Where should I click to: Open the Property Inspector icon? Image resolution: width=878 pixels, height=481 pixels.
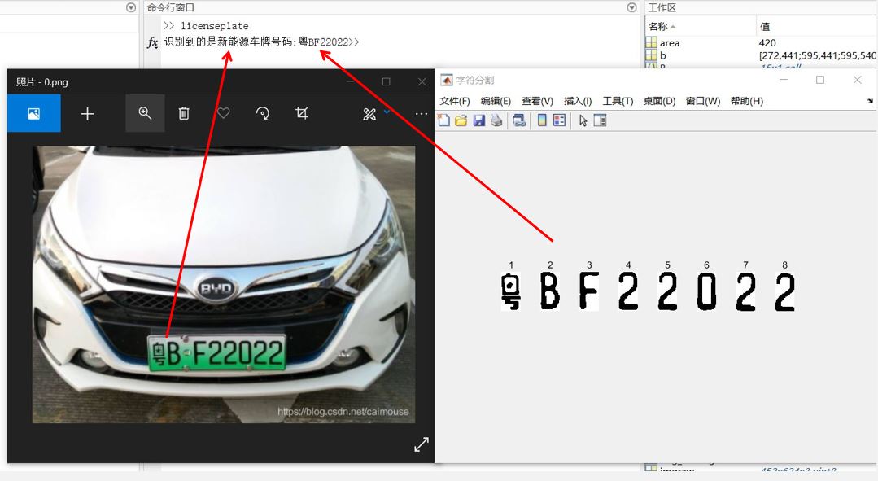(x=601, y=120)
